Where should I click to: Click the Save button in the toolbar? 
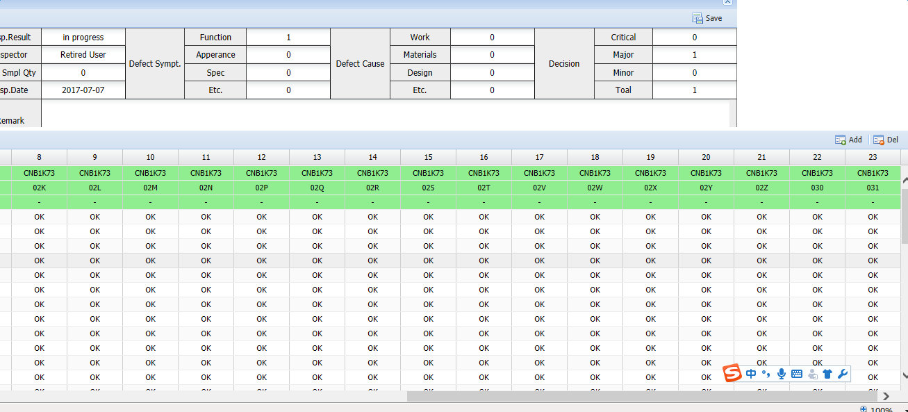click(707, 18)
